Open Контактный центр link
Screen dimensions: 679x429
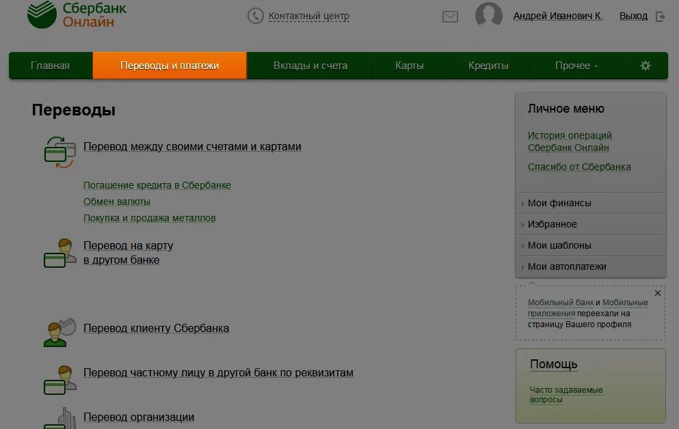309,16
